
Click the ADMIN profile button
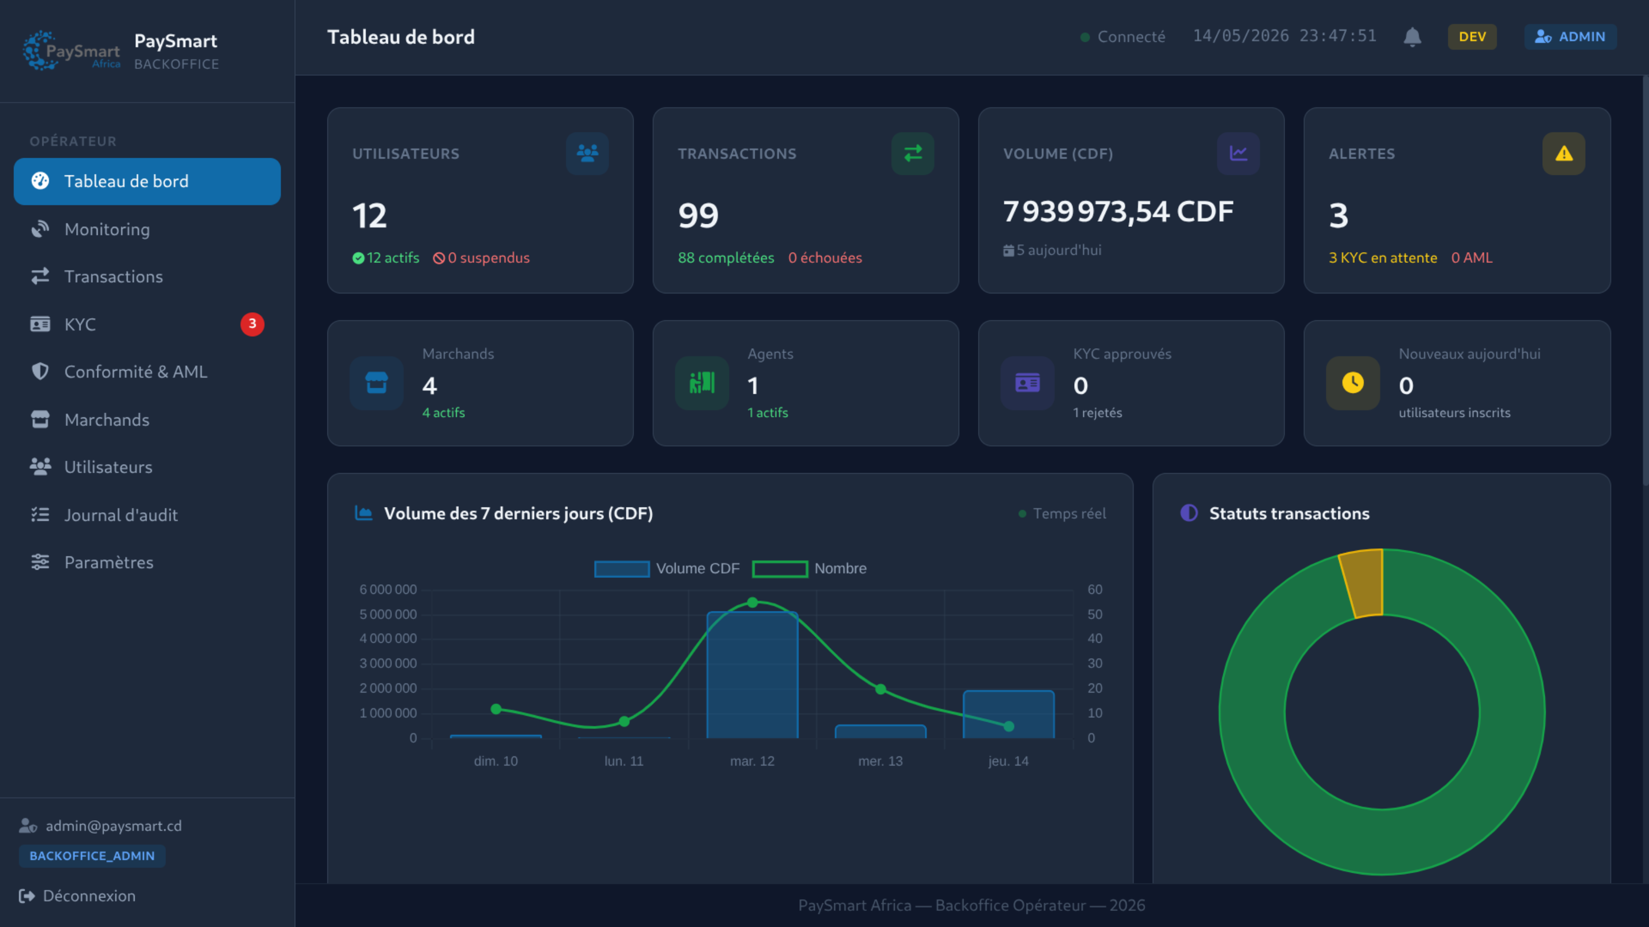point(1570,36)
